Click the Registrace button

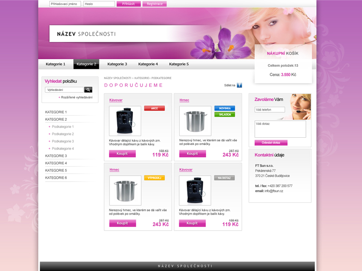point(154,4)
